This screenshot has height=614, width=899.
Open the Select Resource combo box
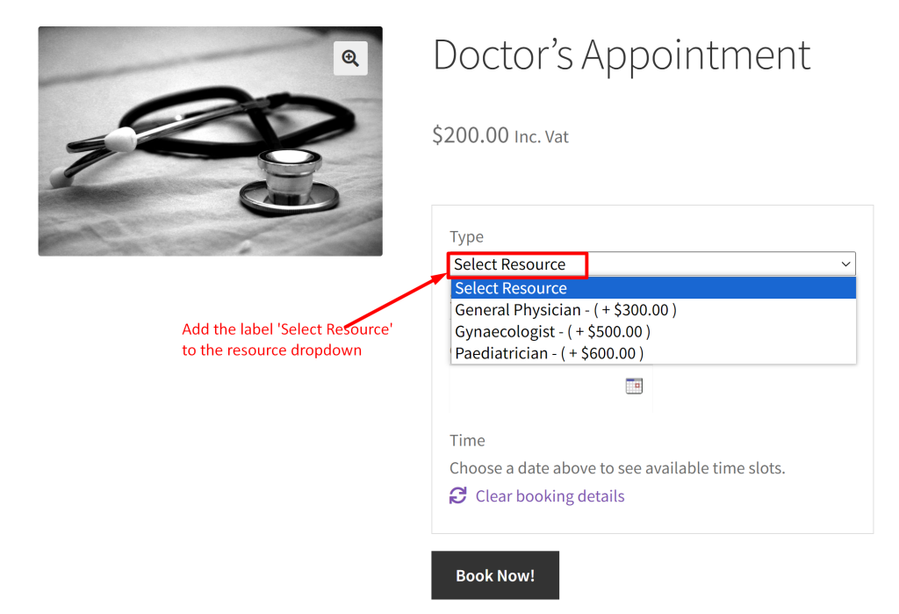tap(653, 264)
